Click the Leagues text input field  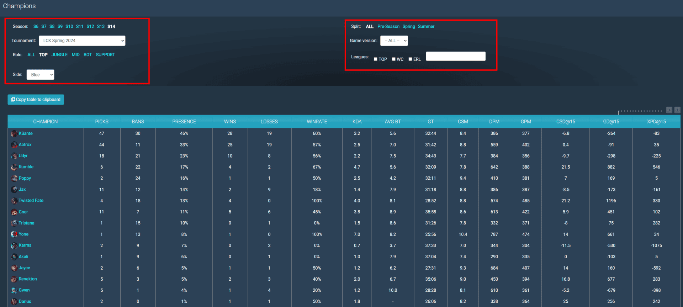[x=455, y=56]
